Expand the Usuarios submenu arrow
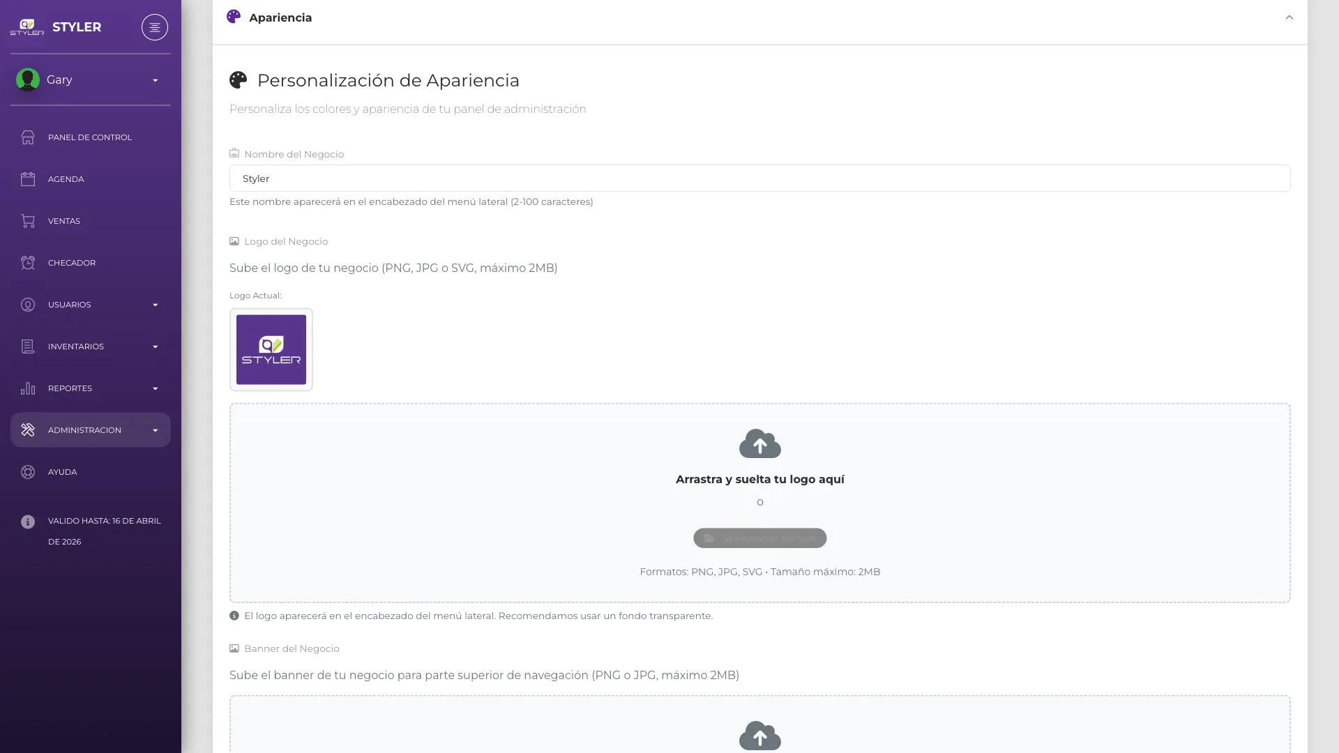 (156, 305)
